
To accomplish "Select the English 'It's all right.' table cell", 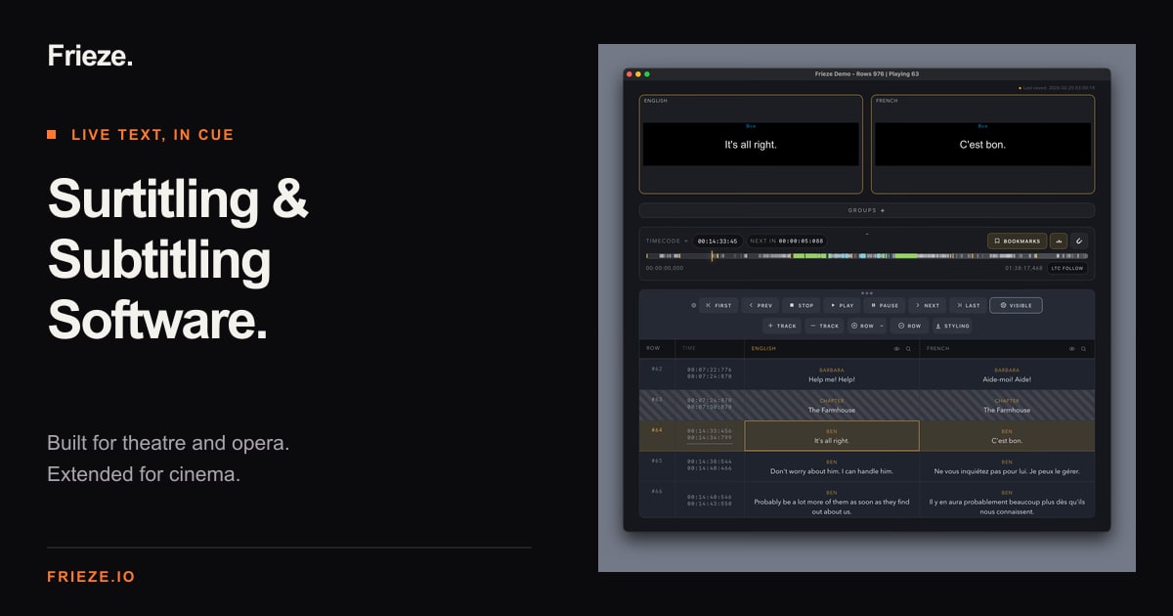I will click(x=832, y=436).
